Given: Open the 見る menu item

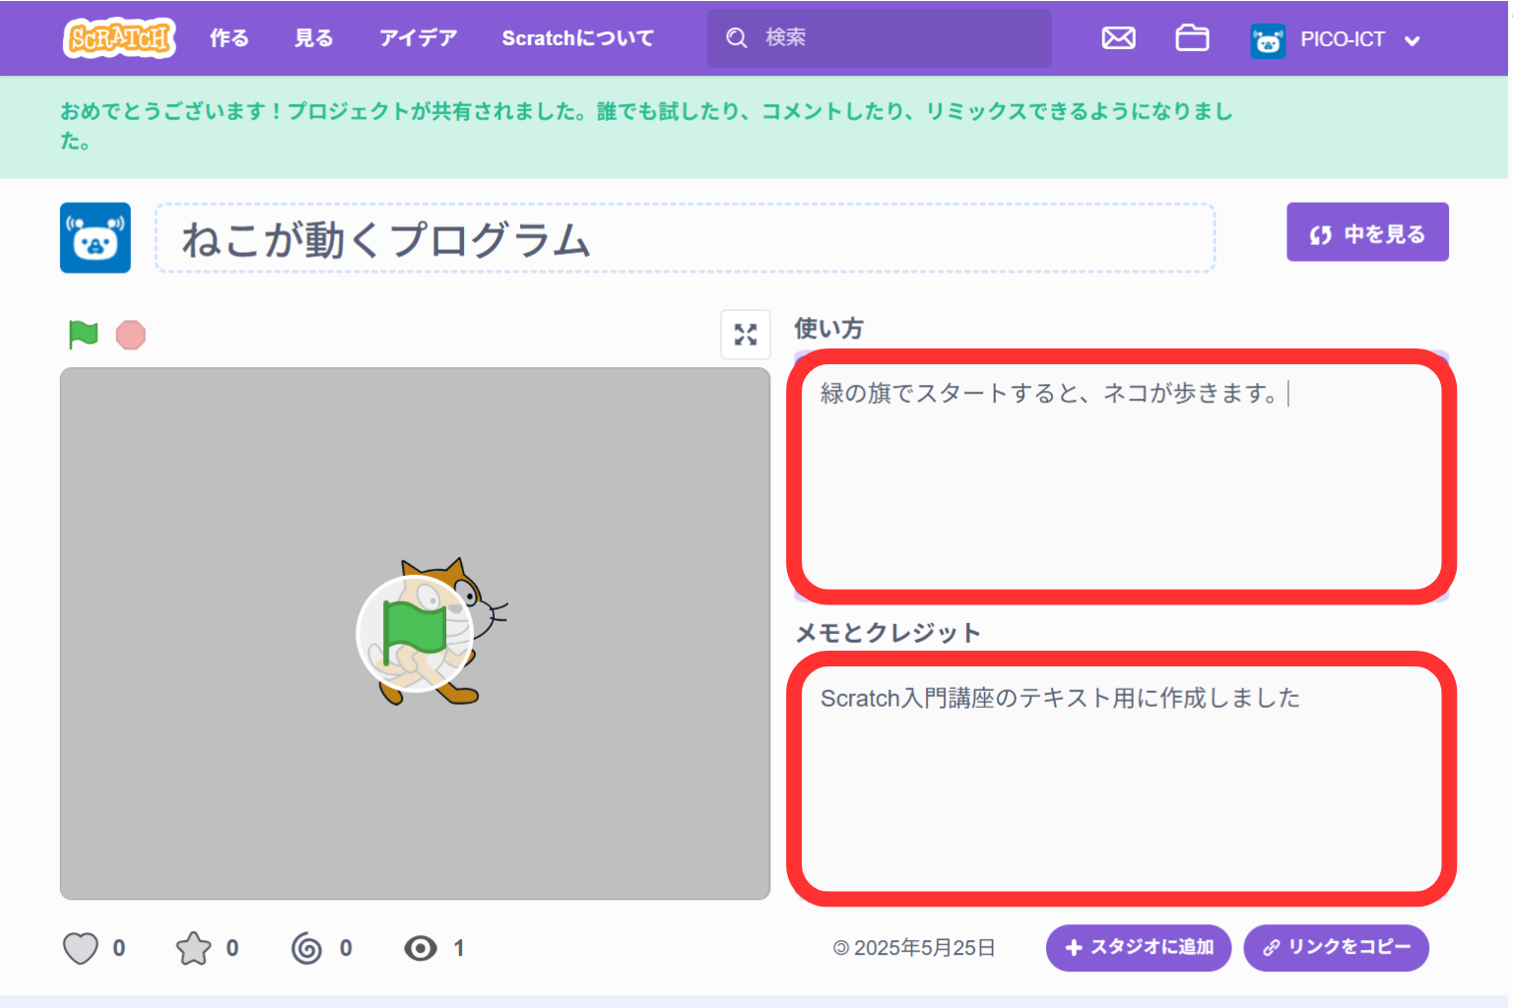Looking at the screenshot, I should point(312,37).
